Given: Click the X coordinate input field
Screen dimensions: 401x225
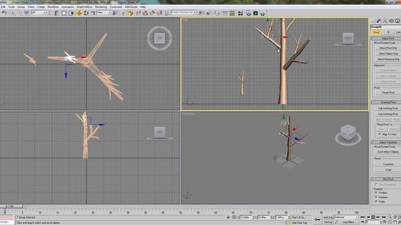Looking at the screenshot, I should click(246, 217).
